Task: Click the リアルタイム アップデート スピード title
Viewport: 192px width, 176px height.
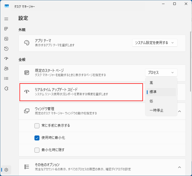Action: pos(56,90)
